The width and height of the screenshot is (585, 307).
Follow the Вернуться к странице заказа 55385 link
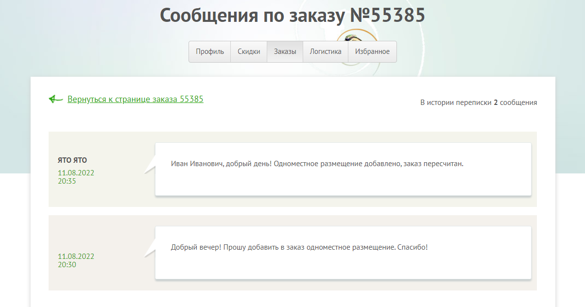click(x=135, y=99)
